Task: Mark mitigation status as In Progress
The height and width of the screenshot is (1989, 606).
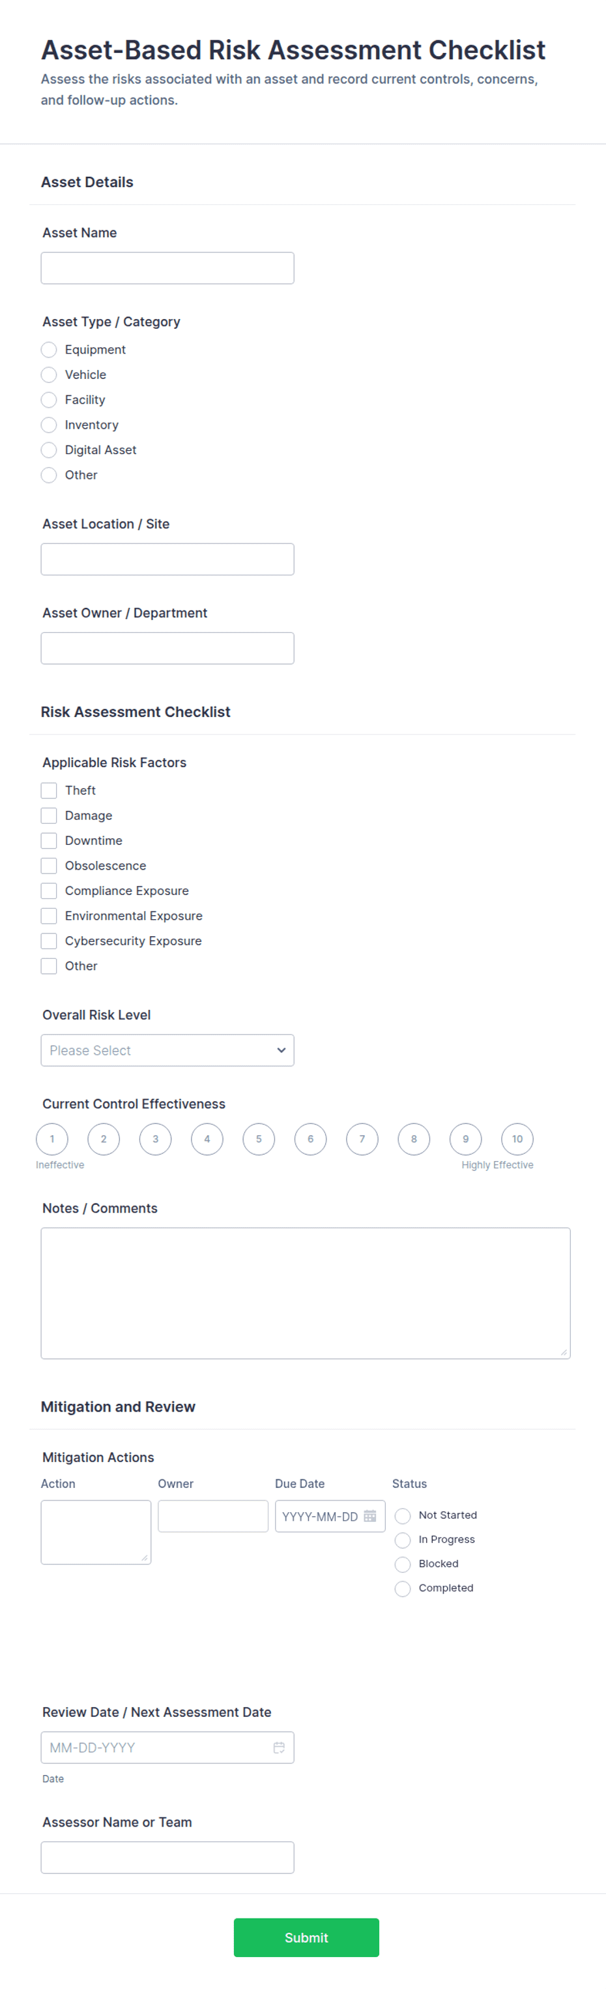Action: coord(403,1540)
